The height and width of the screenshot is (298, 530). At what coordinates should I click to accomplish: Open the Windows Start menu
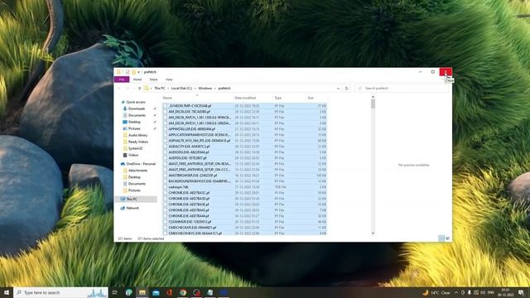click(7, 292)
